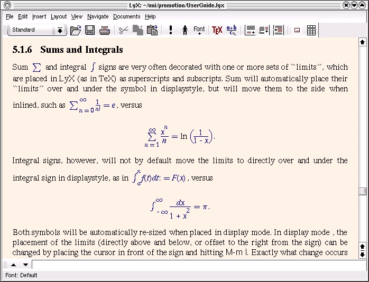This screenshot has height=282, width=369.
Task: Open the Layout menu
Action: point(59,17)
